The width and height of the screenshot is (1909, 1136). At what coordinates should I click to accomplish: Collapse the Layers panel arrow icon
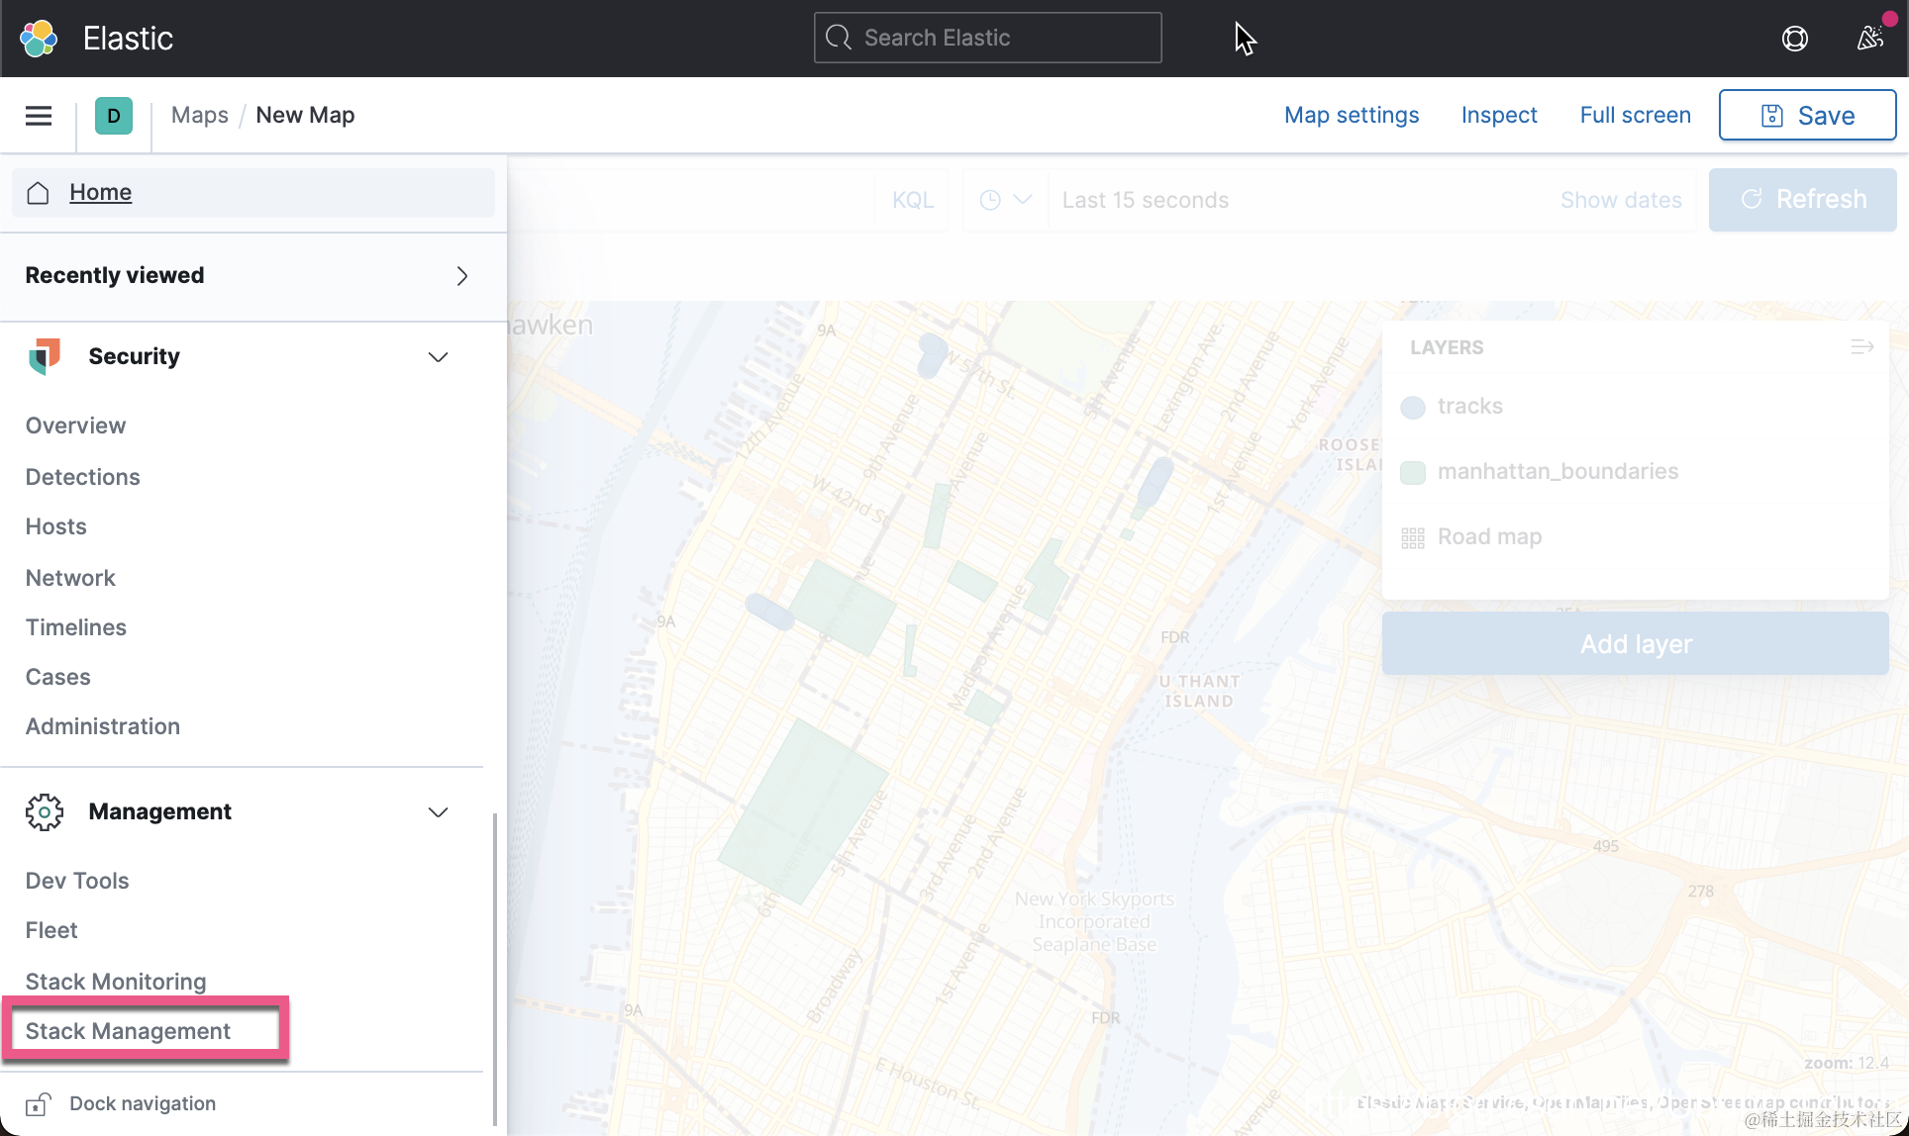click(1861, 347)
